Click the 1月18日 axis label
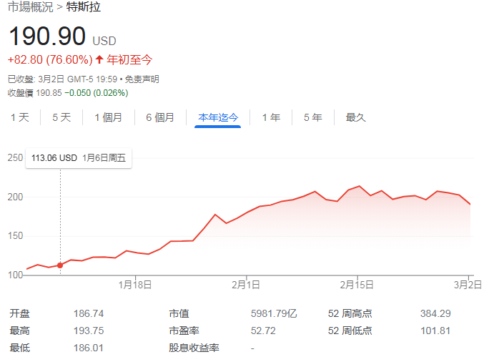 click(x=135, y=285)
